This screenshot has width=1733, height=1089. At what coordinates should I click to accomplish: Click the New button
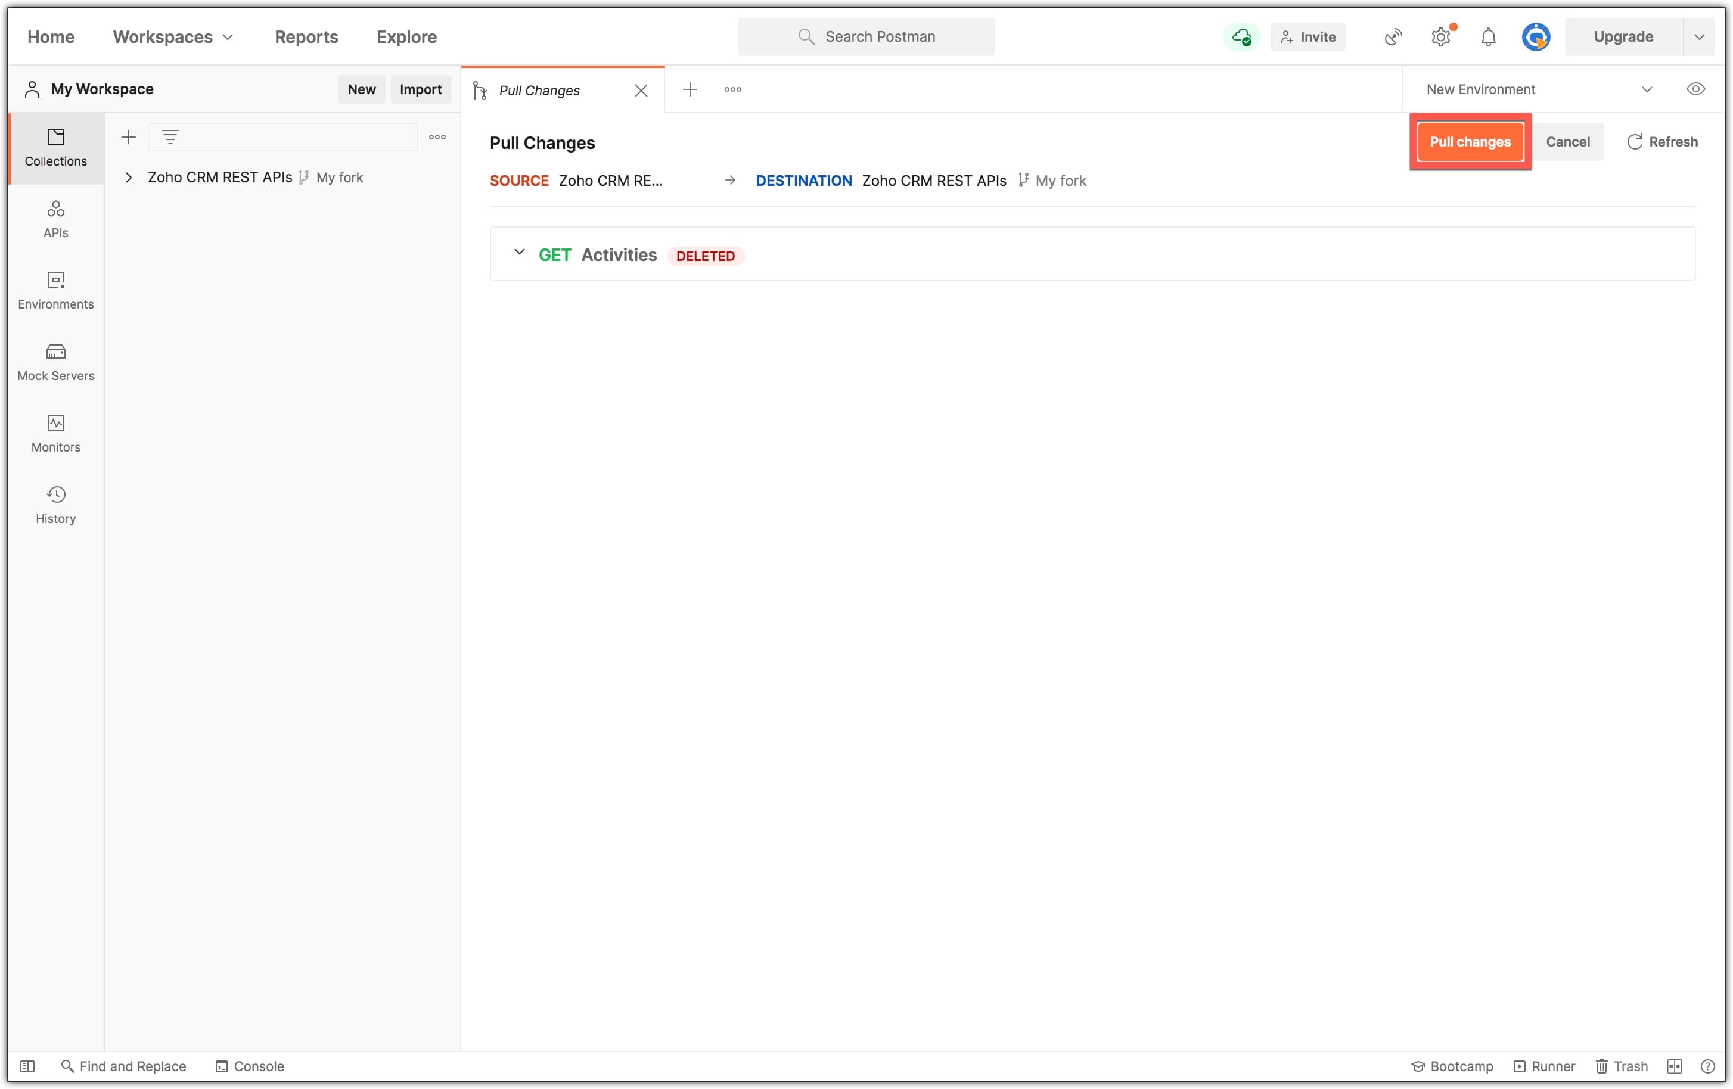[362, 89]
